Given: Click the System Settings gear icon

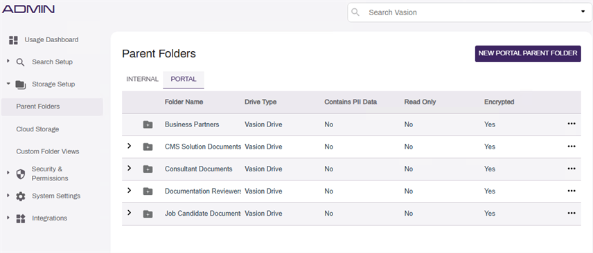Looking at the screenshot, I should coord(20,196).
